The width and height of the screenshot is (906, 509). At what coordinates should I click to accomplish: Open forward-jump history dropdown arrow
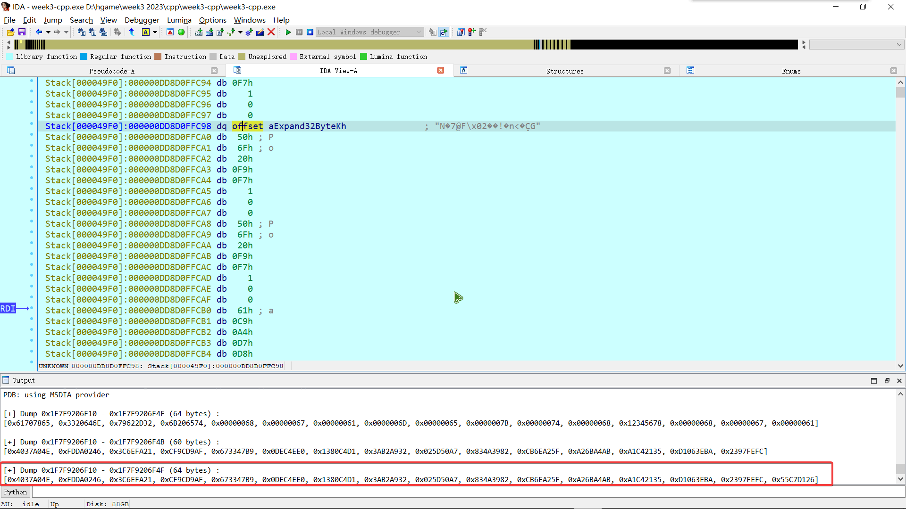pyautogui.click(x=66, y=32)
